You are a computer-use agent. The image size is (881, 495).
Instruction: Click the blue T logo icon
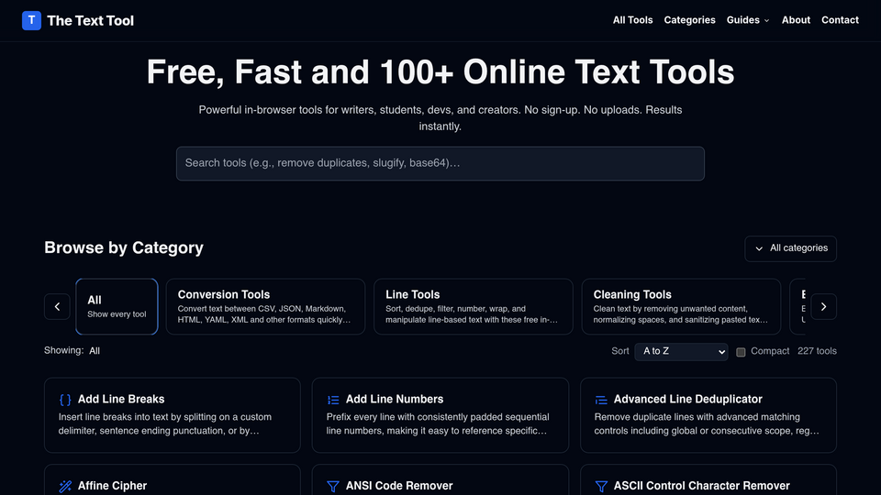point(31,21)
